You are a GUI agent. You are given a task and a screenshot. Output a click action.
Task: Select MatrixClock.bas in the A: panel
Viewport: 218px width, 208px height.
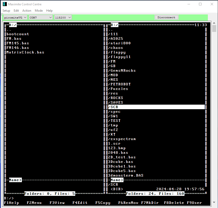[25, 52]
